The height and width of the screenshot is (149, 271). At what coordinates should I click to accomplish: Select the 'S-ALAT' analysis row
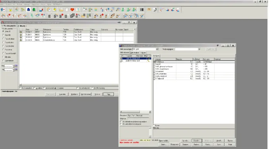click(194, 64)
